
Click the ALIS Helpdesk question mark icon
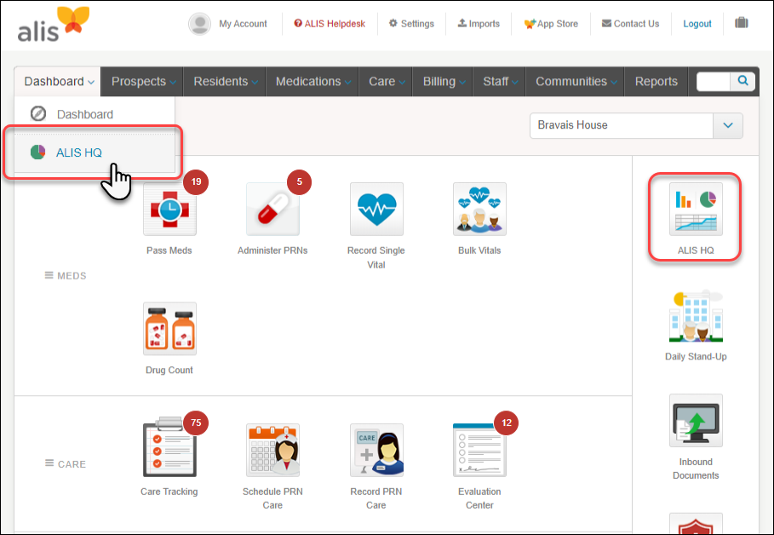click(x=298, y=23)
